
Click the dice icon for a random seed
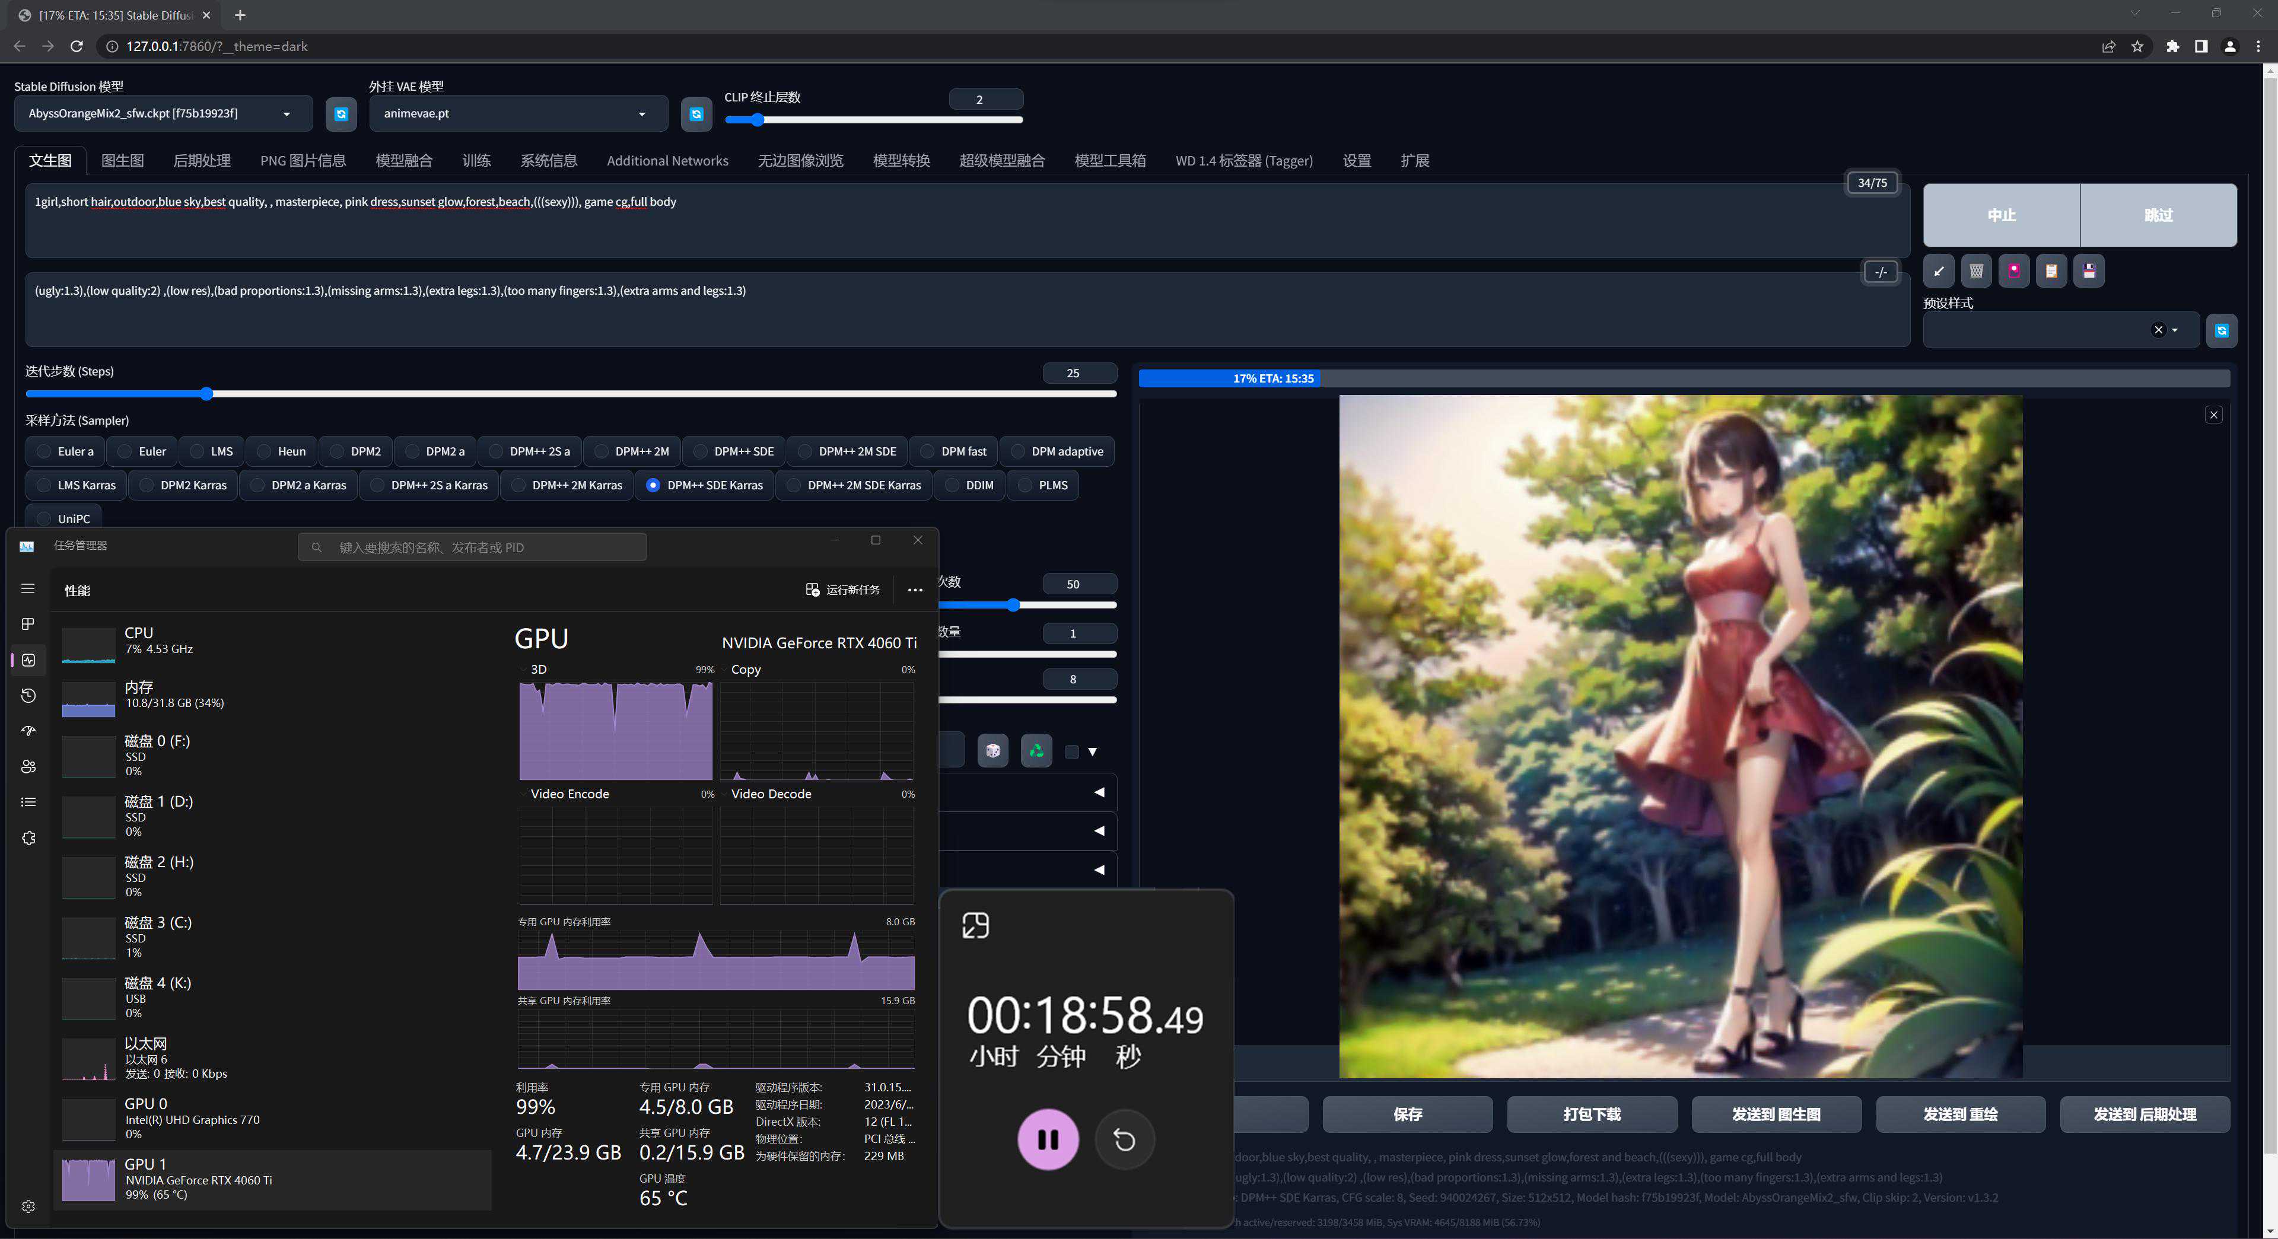[992, 751]
